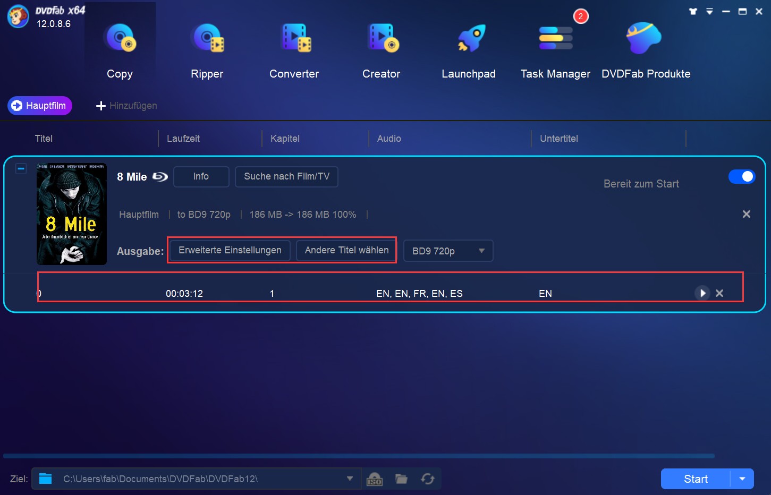Open the Ziel destination path dropdown
771x495 pixels.
[350, 479]
